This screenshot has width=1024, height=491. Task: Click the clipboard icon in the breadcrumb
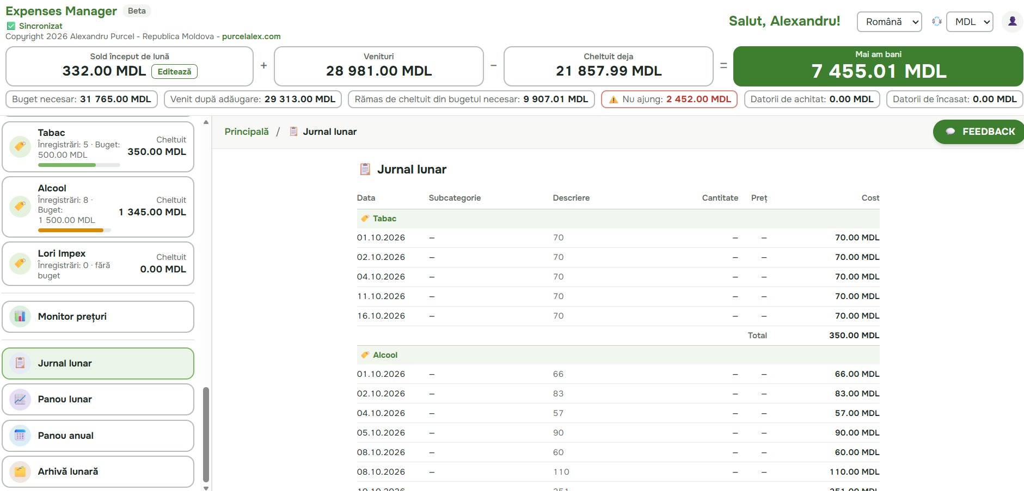point(293,132)
